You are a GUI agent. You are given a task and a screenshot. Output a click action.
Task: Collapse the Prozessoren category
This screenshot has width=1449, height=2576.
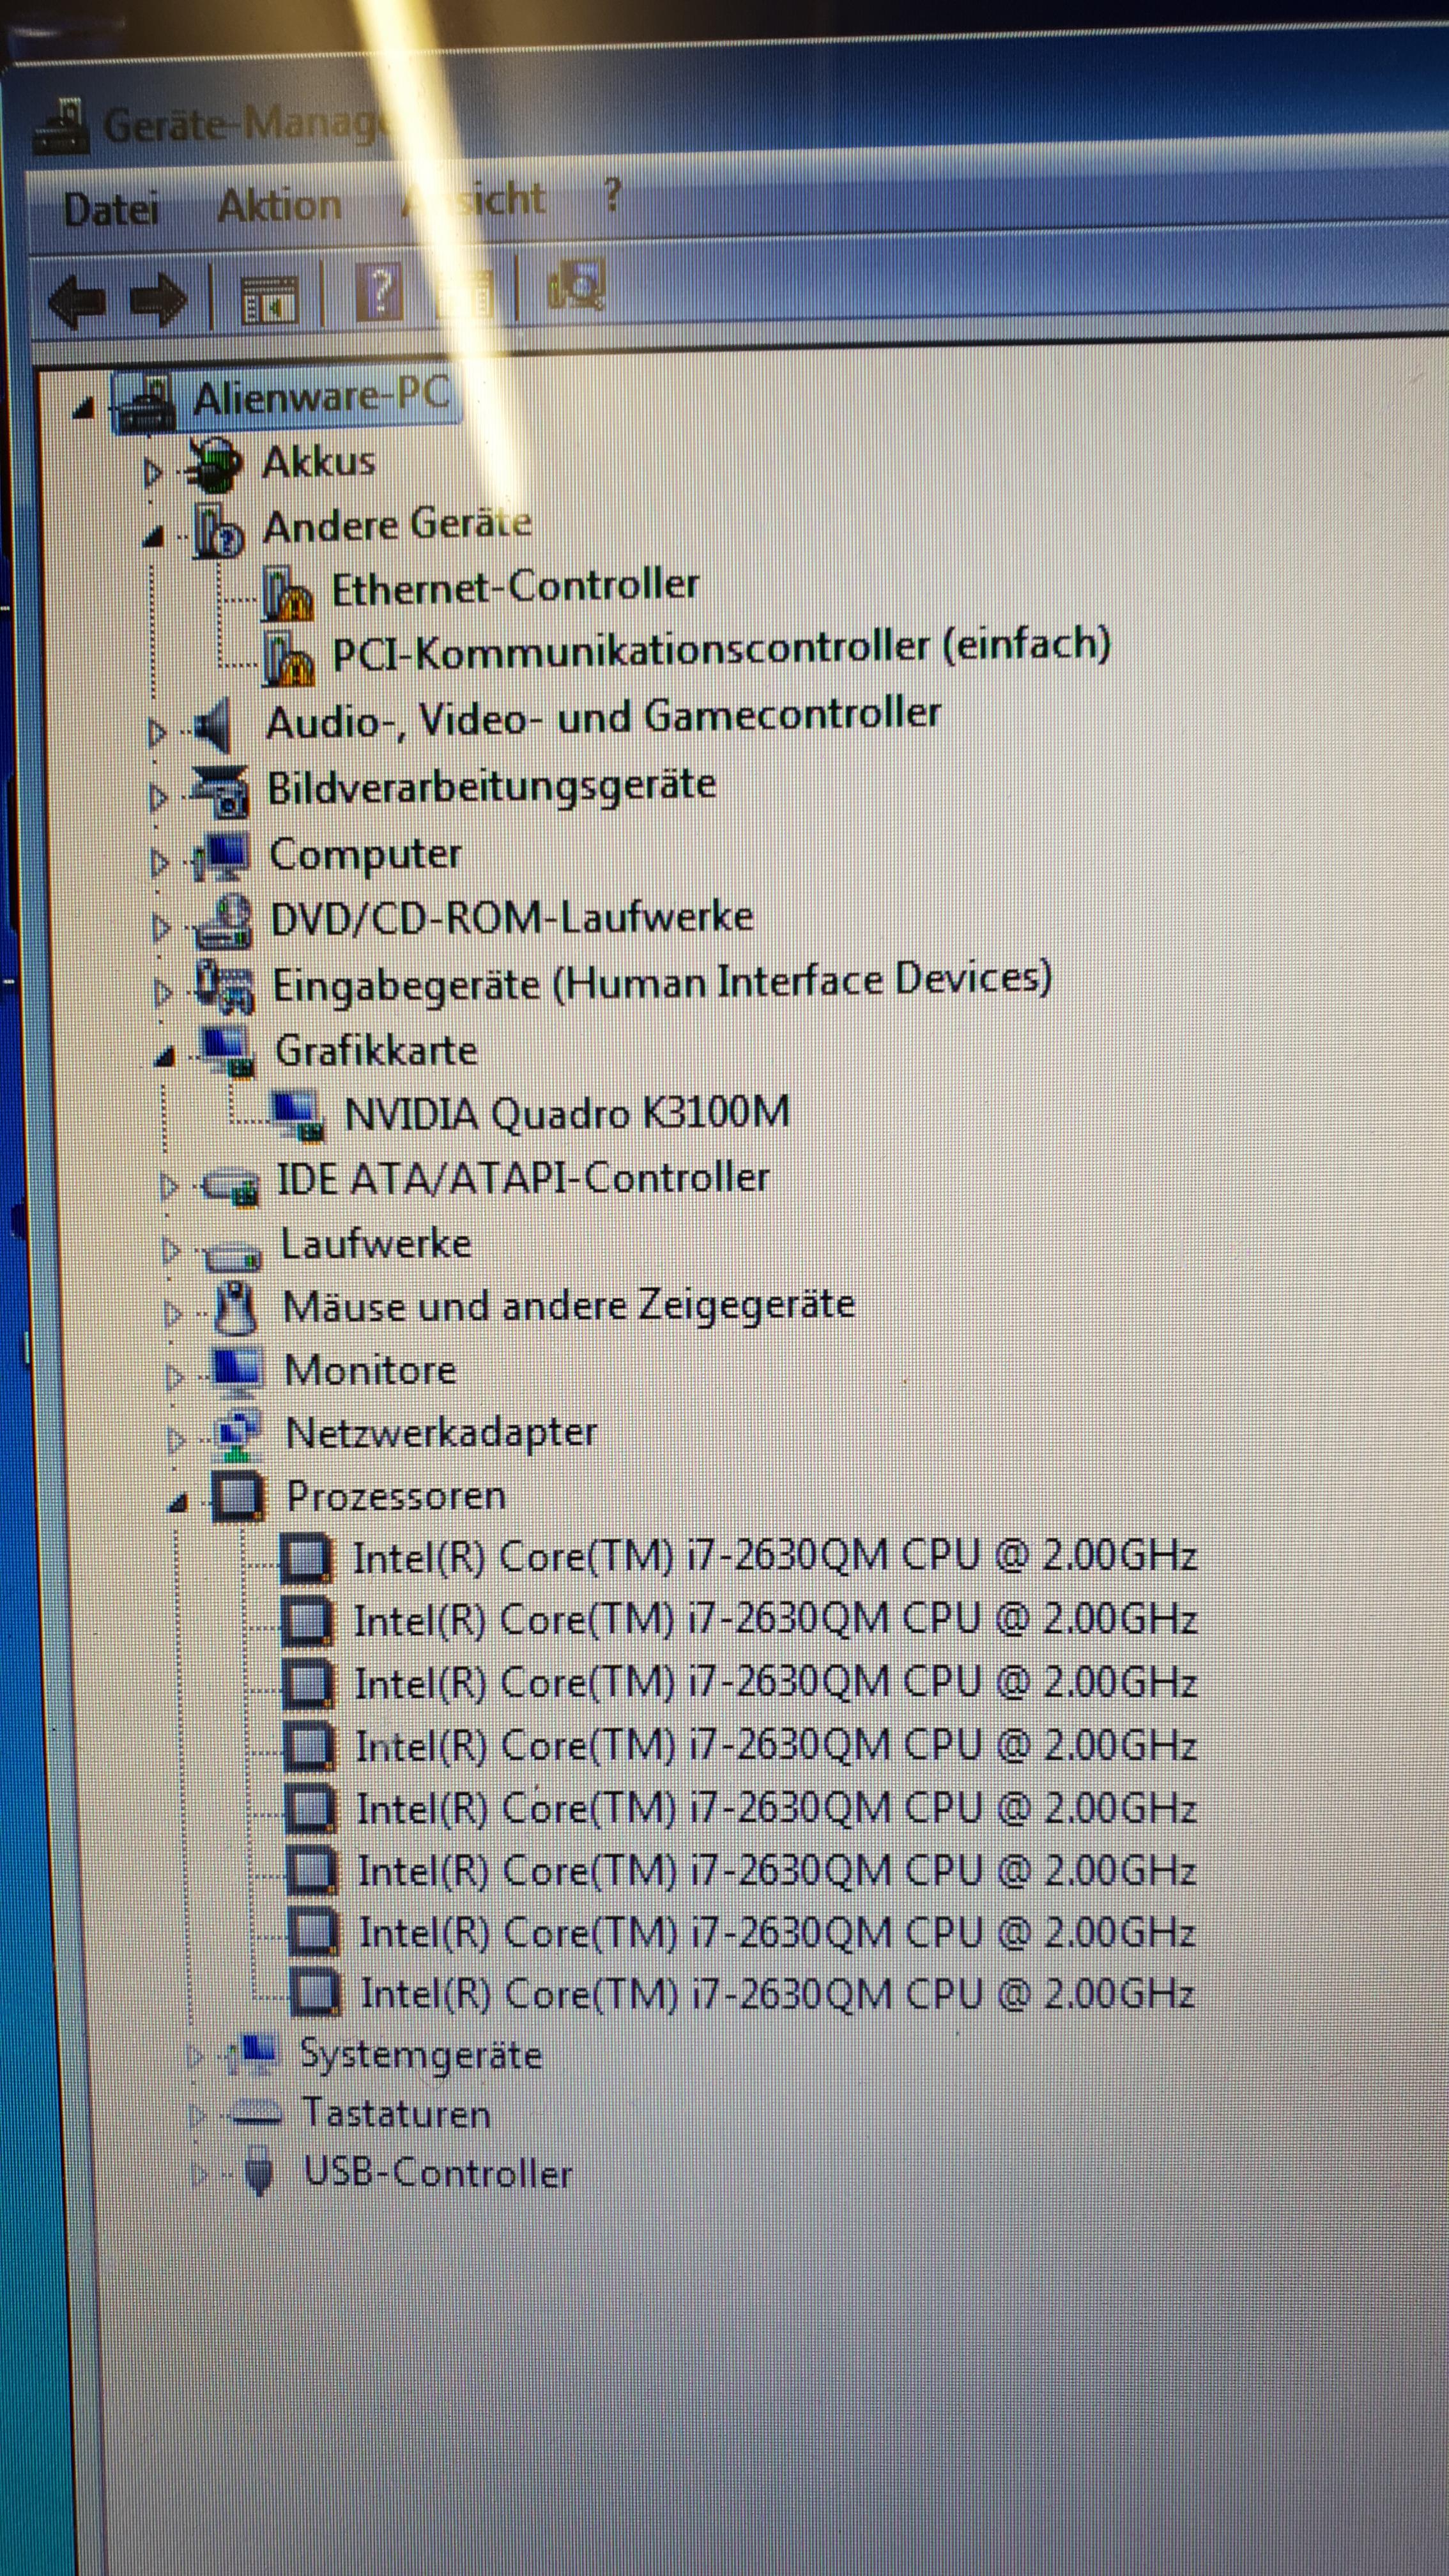pos(178,1502)
